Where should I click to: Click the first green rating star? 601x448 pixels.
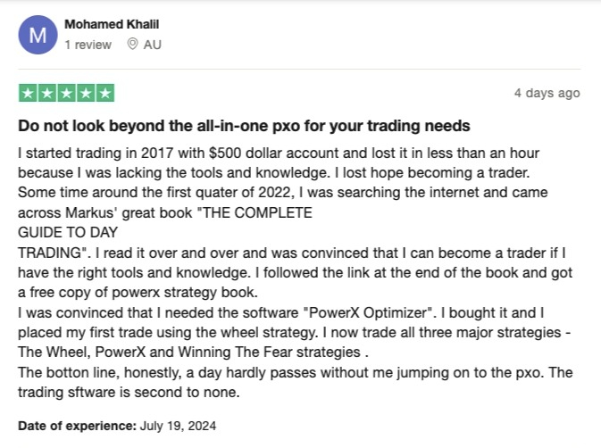click(28, 93)
